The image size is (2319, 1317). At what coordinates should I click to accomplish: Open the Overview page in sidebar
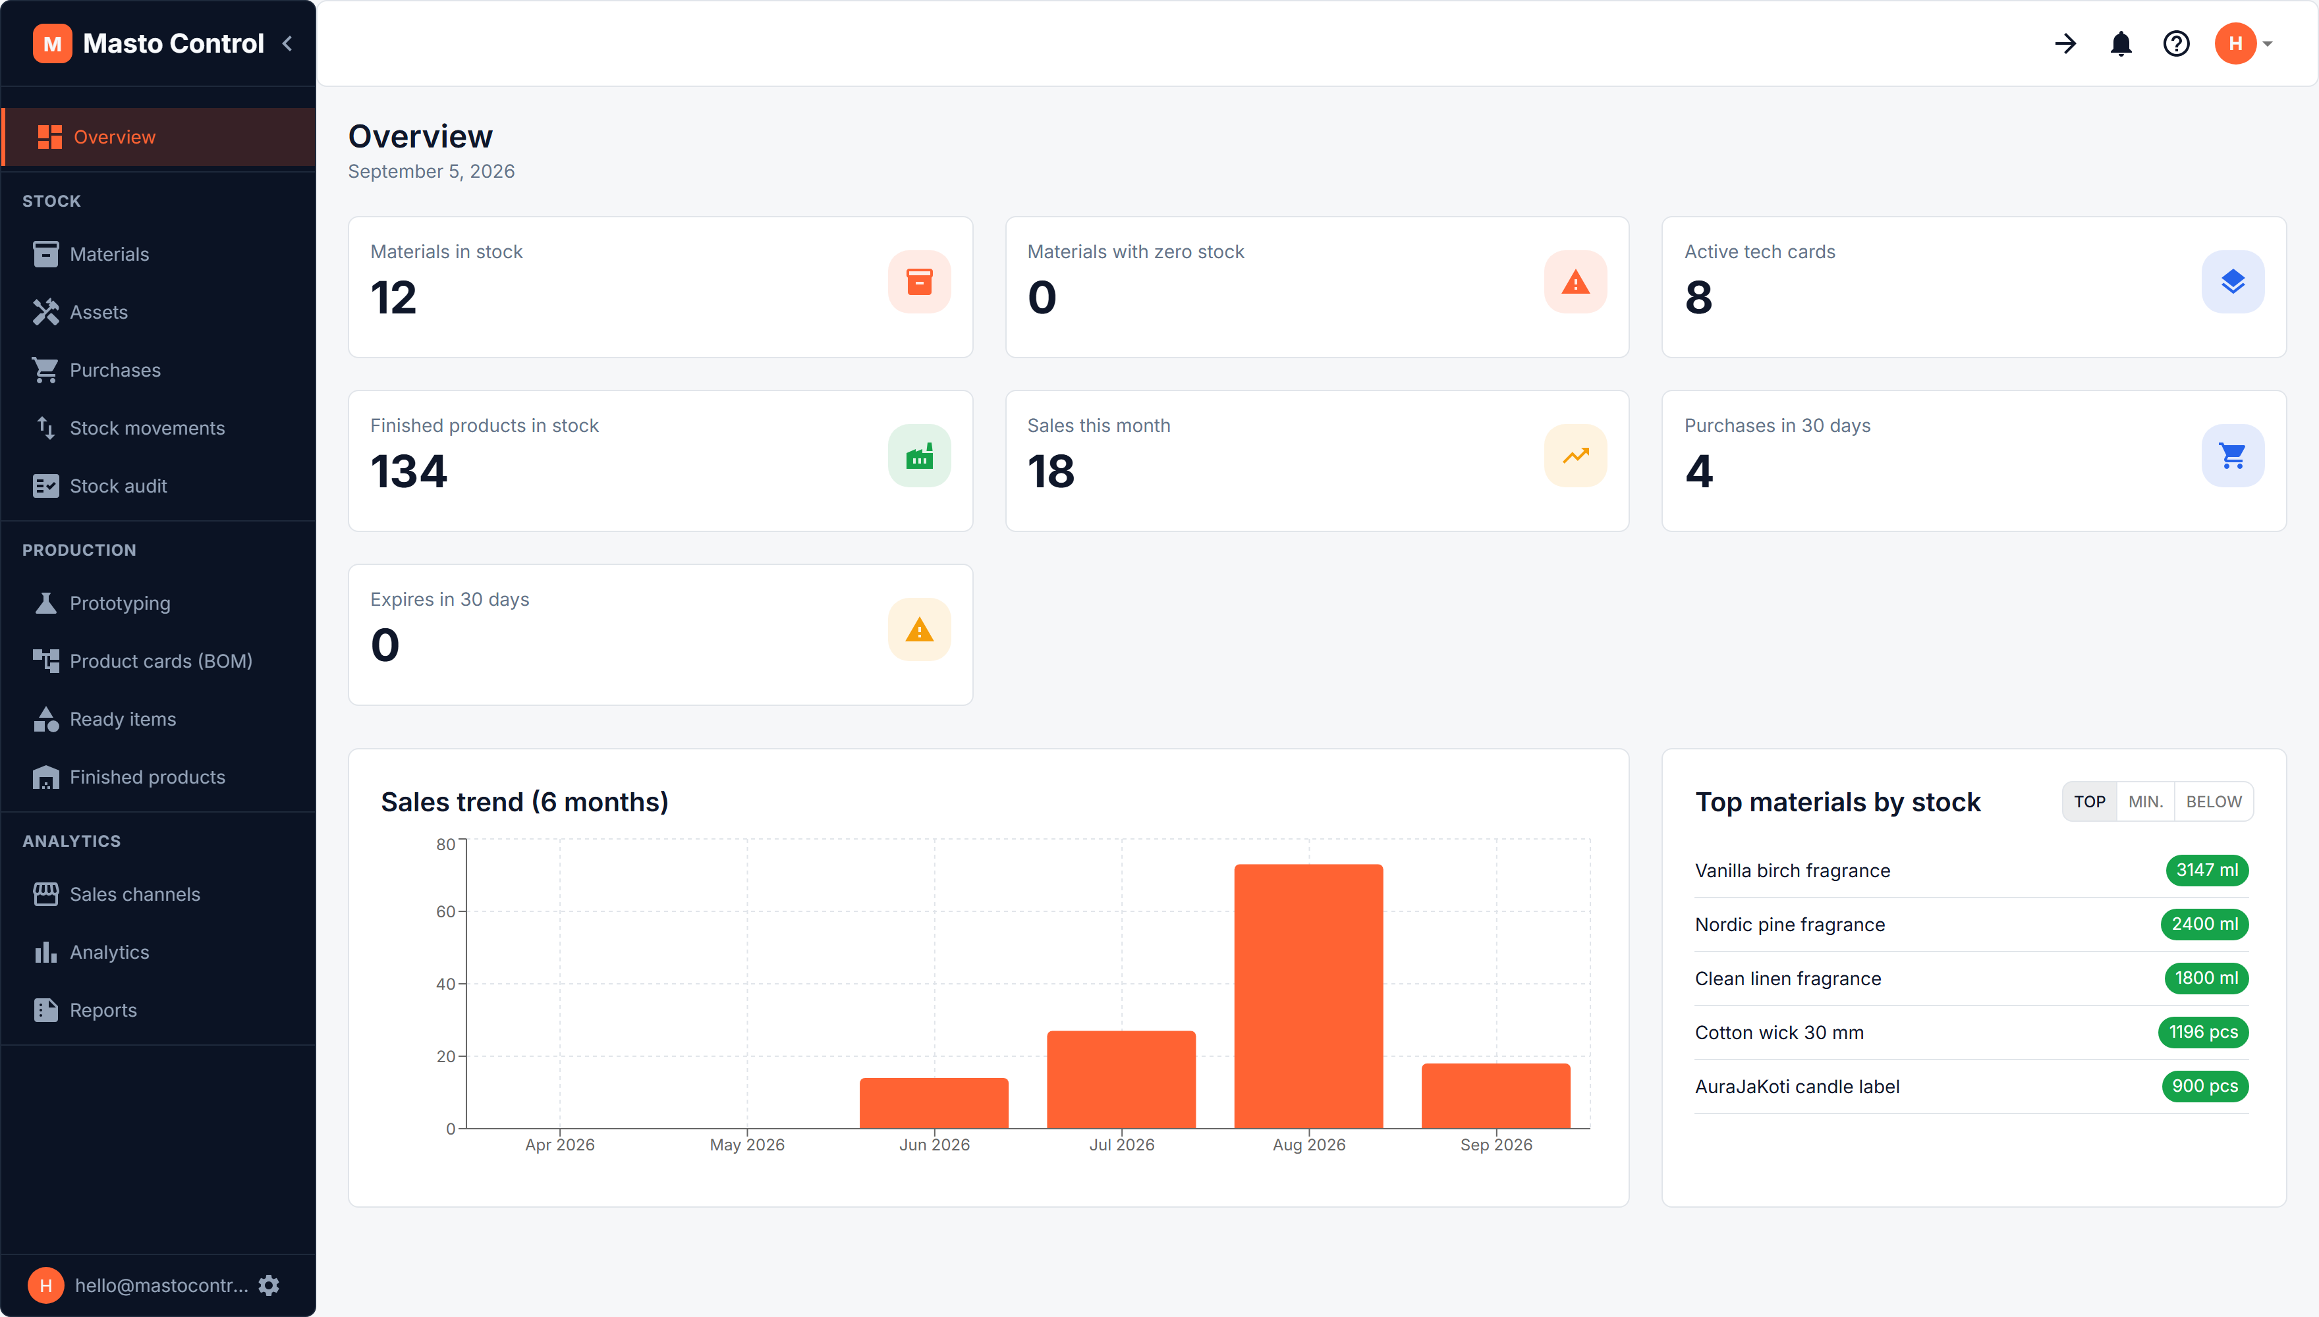point(159,136)
